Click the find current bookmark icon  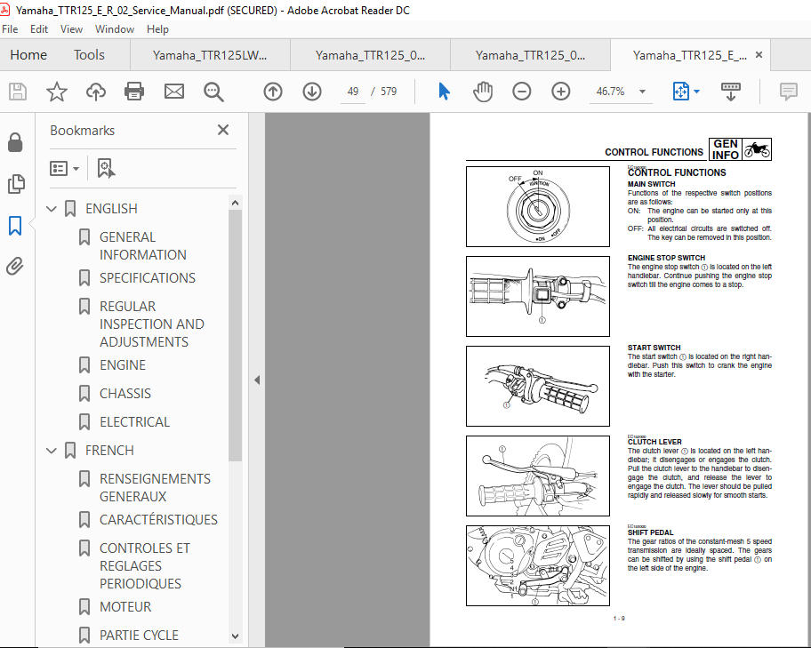pos(106,168)
